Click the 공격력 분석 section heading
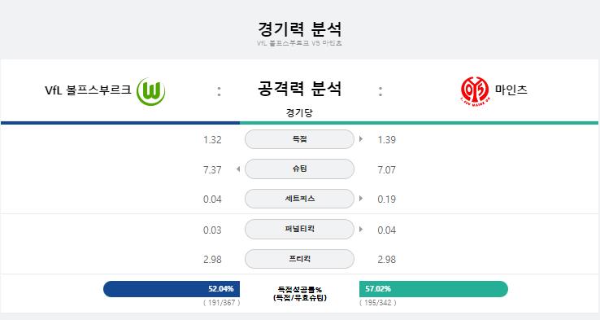This screenshot has height=320, width=600. coord(299,89)
